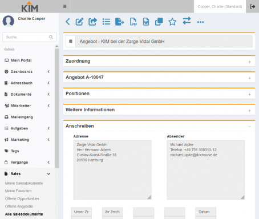Click Cooper, Charlie (Standard) user tab
Image resolution: width=259 pixels, height=219 pixels.
point(220,7)
